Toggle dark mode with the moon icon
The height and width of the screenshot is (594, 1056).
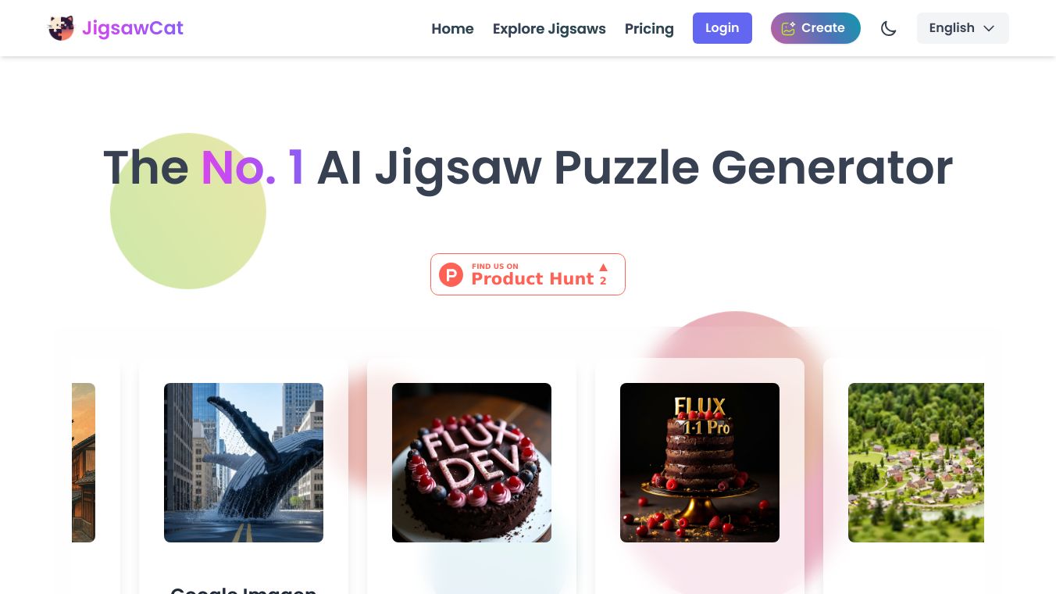tap(888, 28)
